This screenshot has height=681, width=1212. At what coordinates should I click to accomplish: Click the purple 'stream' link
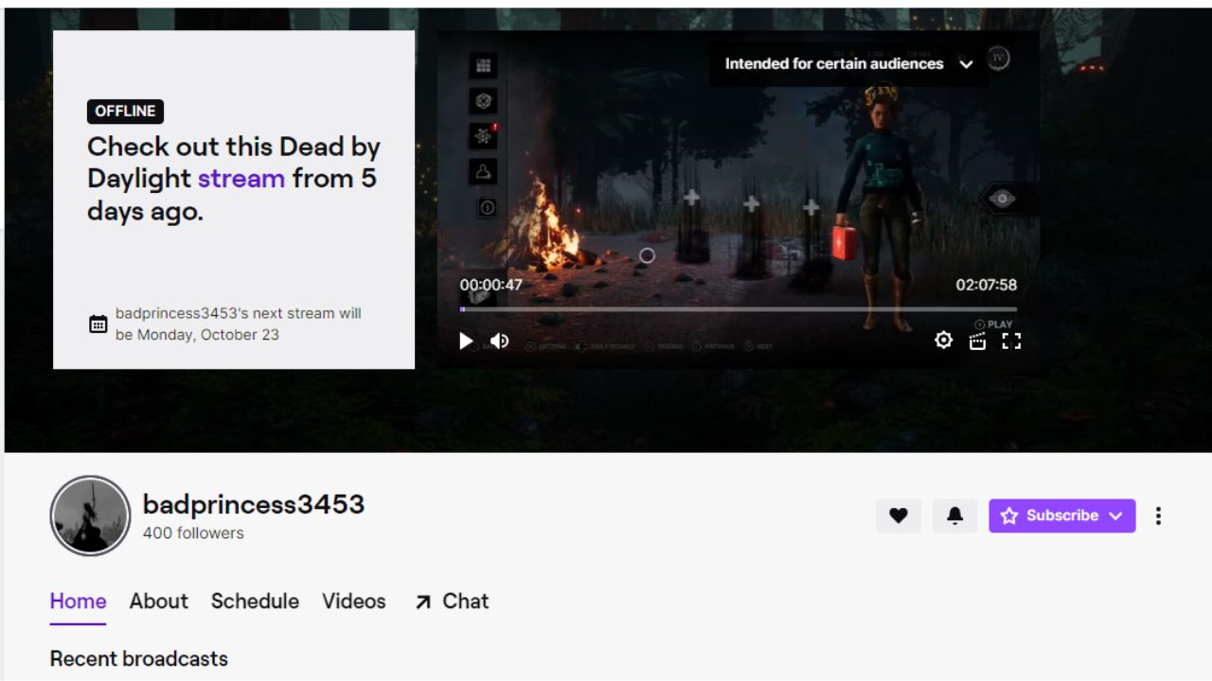click(241, 178)
